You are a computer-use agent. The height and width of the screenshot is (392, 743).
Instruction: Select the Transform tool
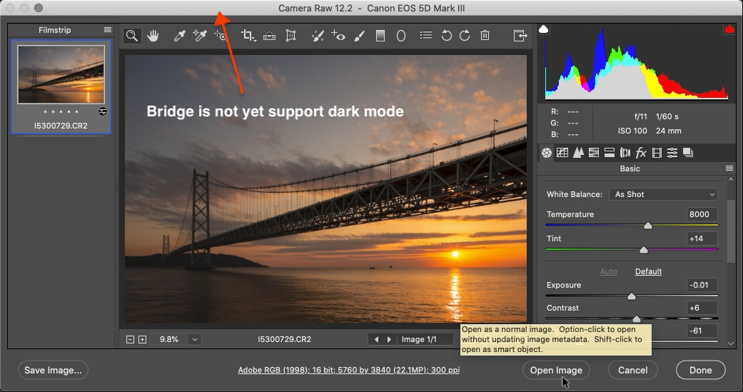(290, 36)
